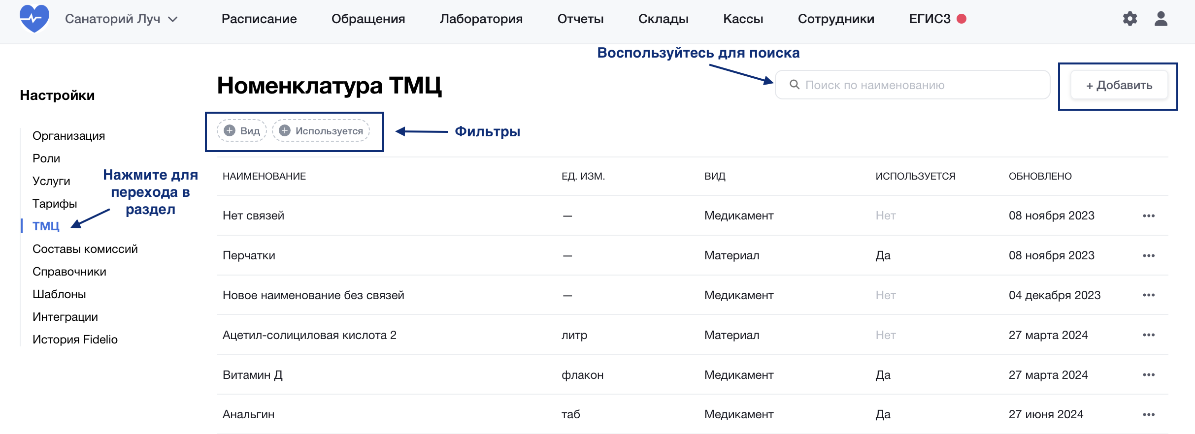The width and height of the screenshot is (1195, 434).
Task: Expand the Санаторий Луч organization dropdown
Action: (x=121, y=19)
